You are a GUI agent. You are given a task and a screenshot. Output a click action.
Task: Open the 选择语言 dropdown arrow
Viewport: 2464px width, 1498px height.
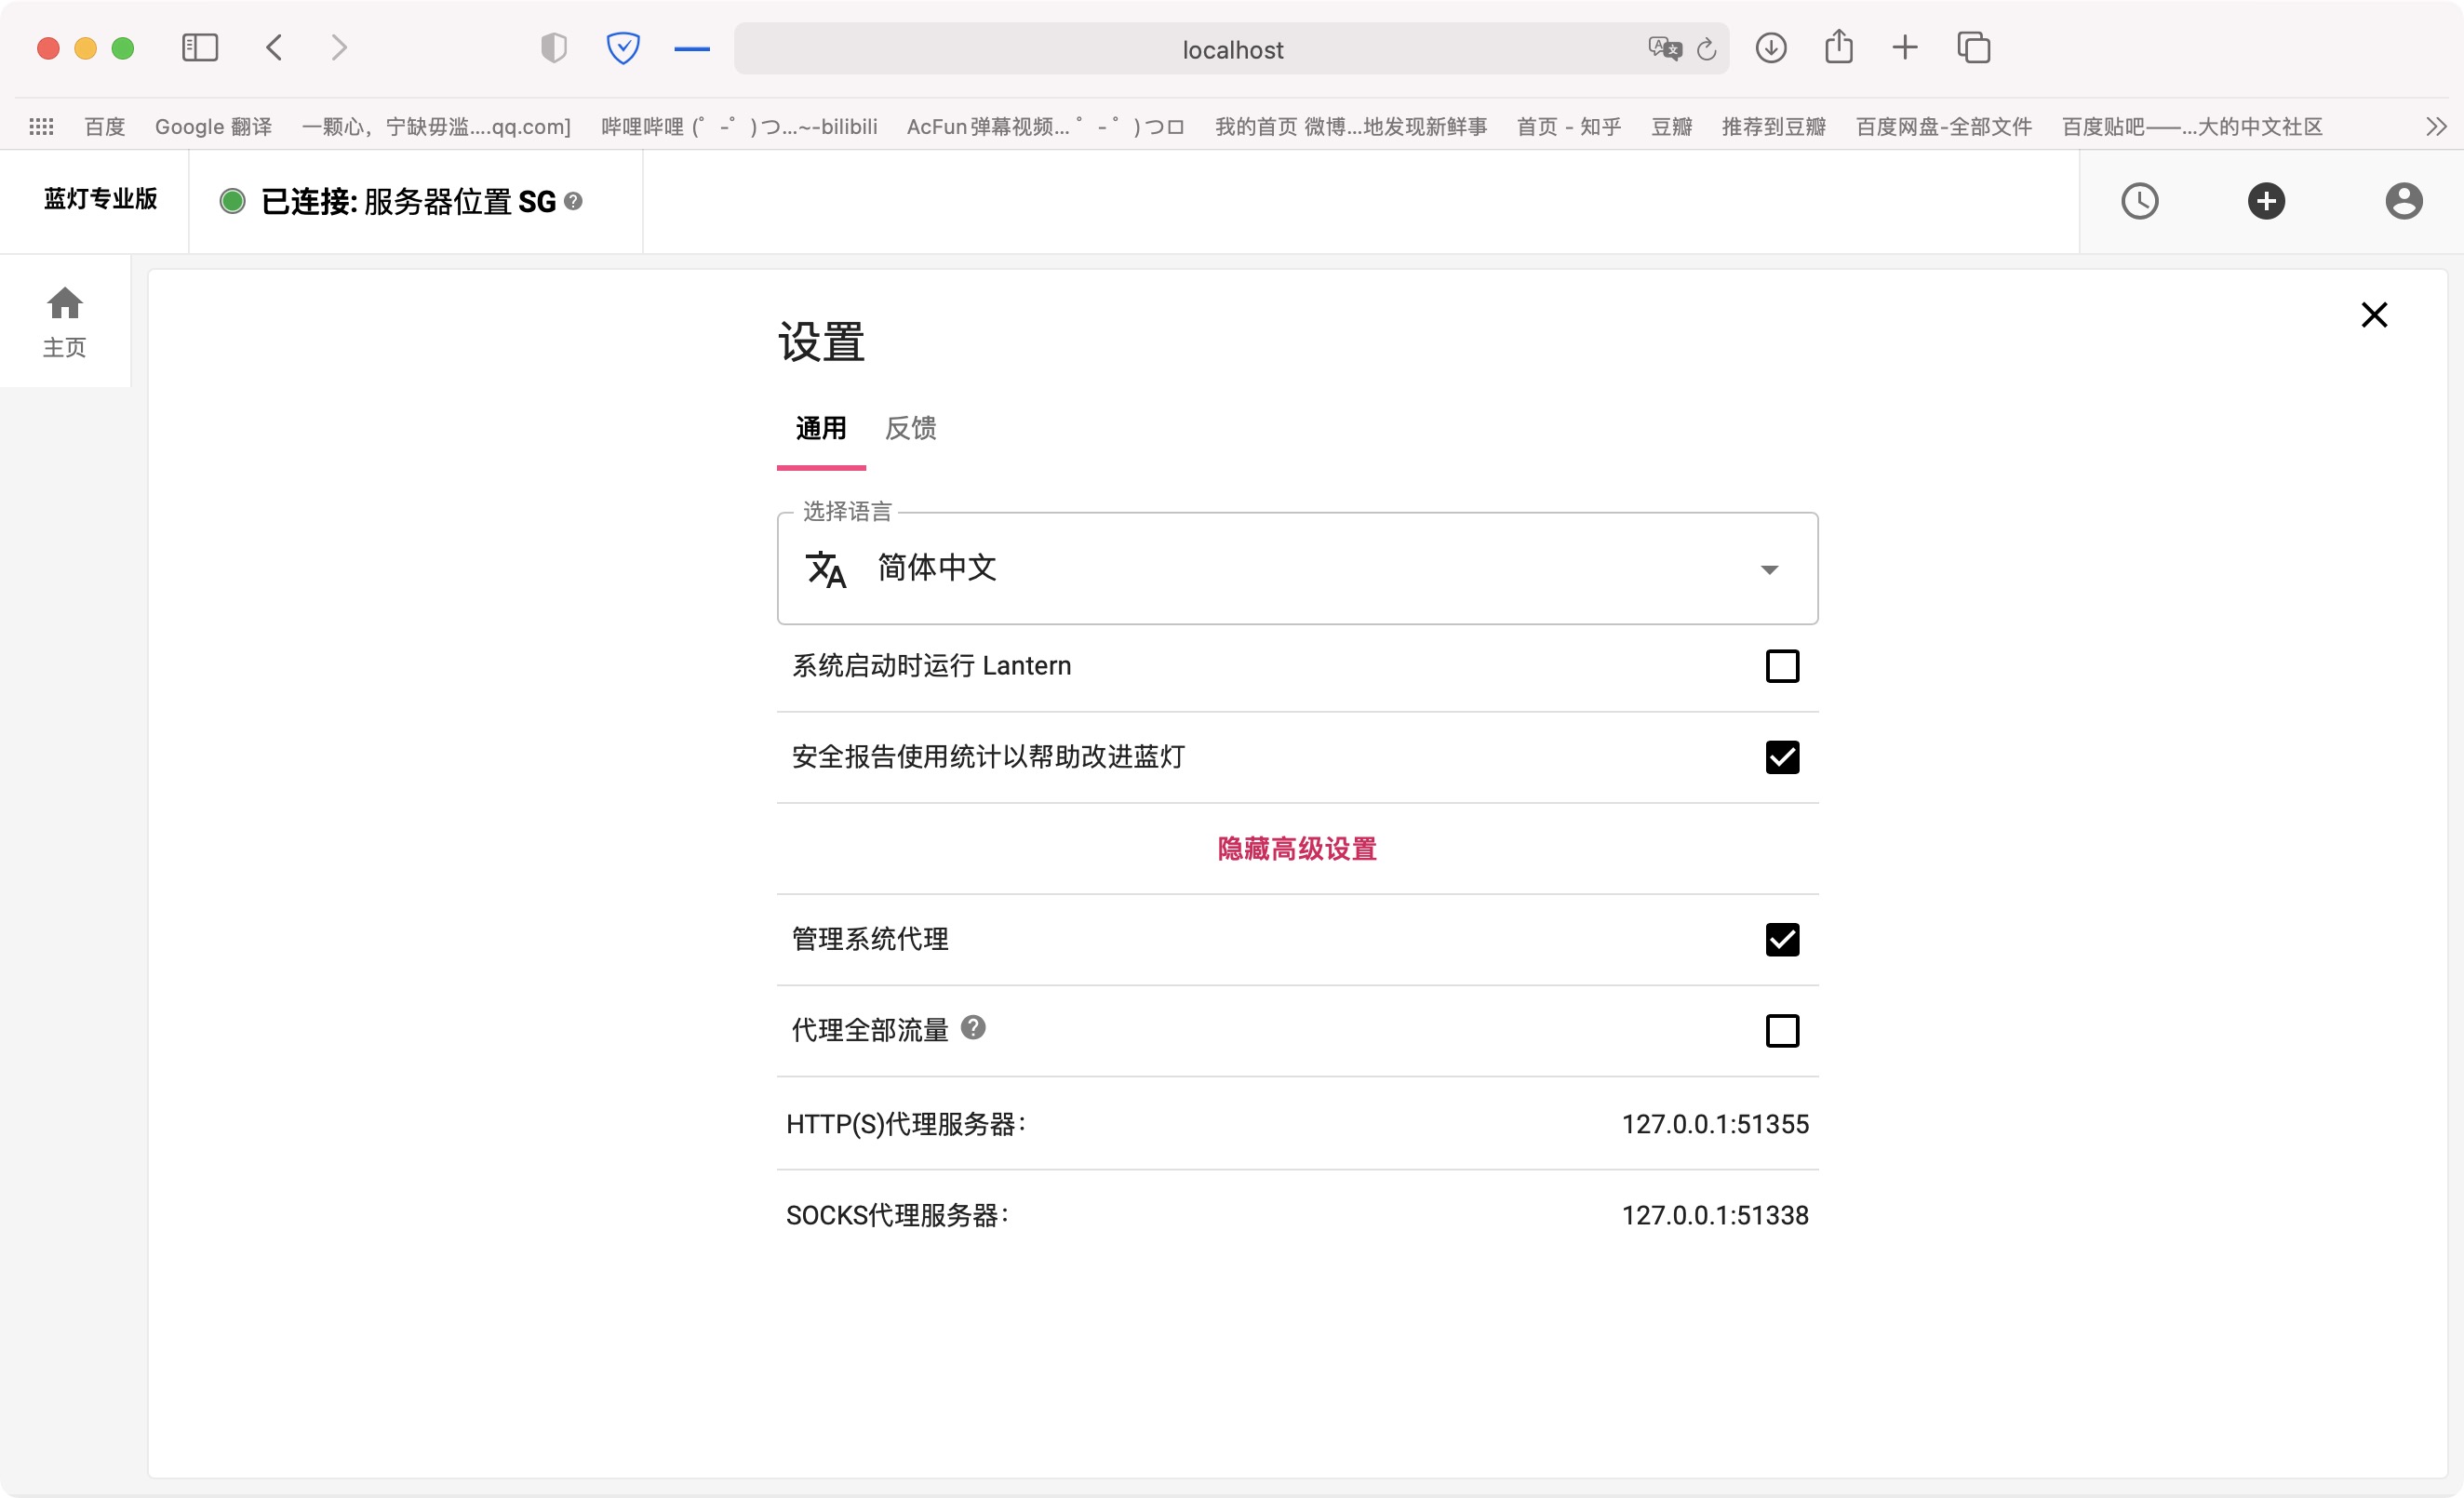[x=1769, y=570]
